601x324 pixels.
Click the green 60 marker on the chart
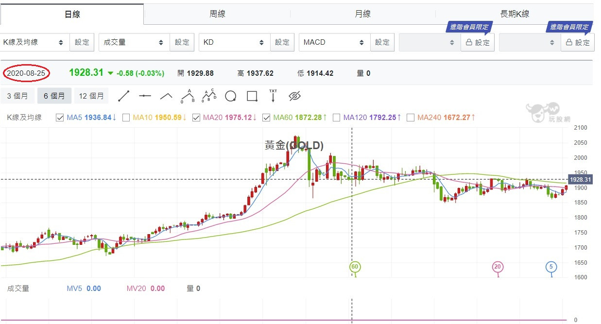click(x=355, y=267)
